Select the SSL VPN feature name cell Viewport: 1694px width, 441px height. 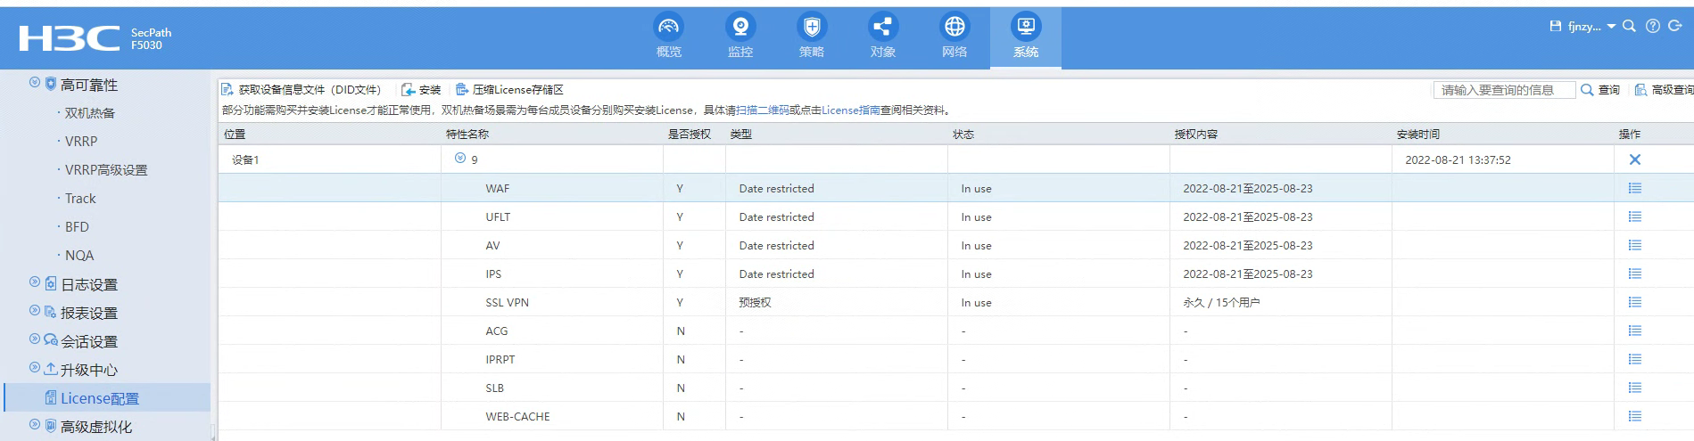click(552, 302)
